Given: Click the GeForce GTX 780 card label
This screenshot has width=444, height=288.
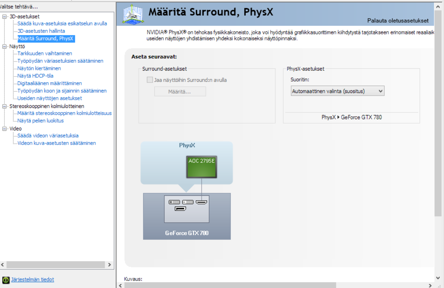Looking at the screenshot, I should 187,233.
